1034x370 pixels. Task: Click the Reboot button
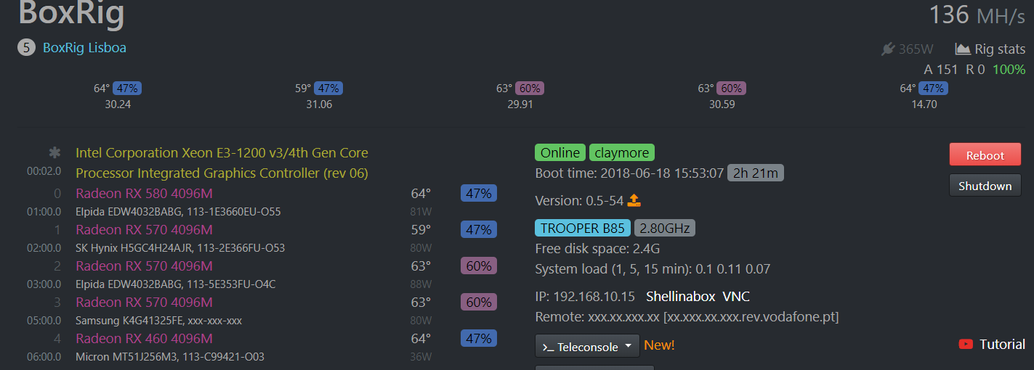click(x=985, y=155)
